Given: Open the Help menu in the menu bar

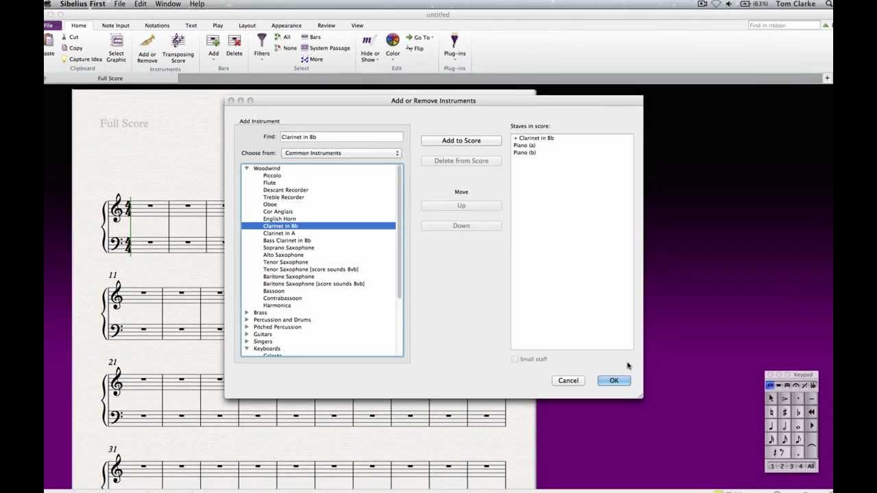Looking at the screenshot, I should [x=197, y=4].
